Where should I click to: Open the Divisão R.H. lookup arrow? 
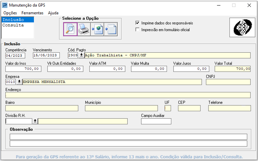pos(35,121)
